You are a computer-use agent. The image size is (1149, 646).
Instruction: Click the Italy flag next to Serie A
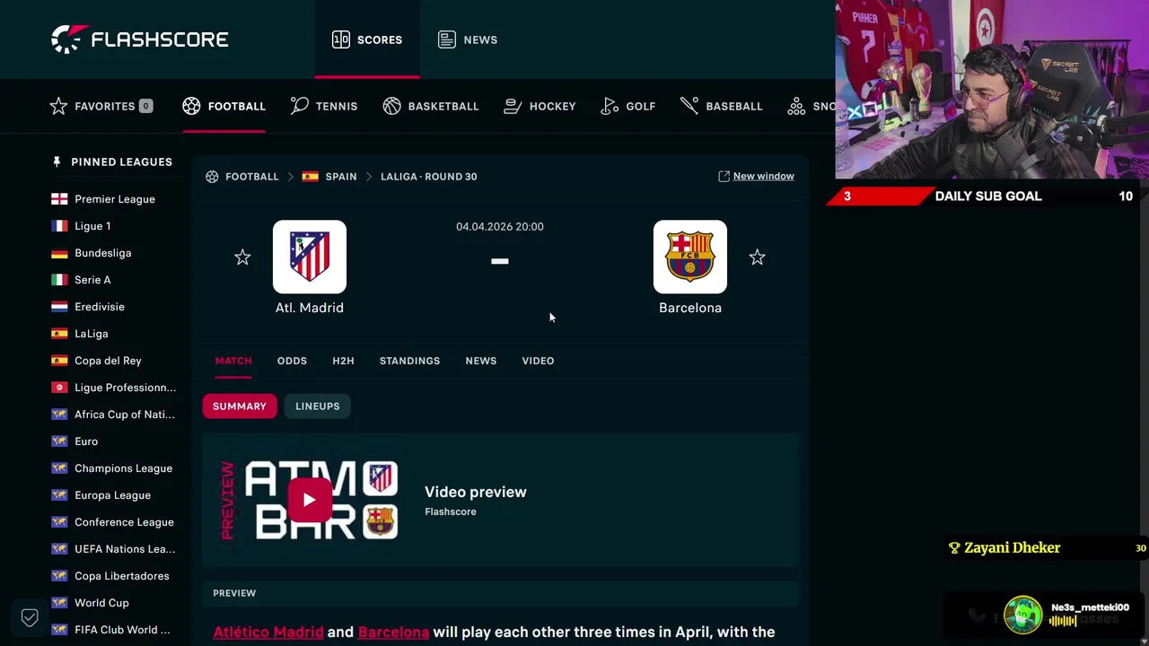pos(59,280)
